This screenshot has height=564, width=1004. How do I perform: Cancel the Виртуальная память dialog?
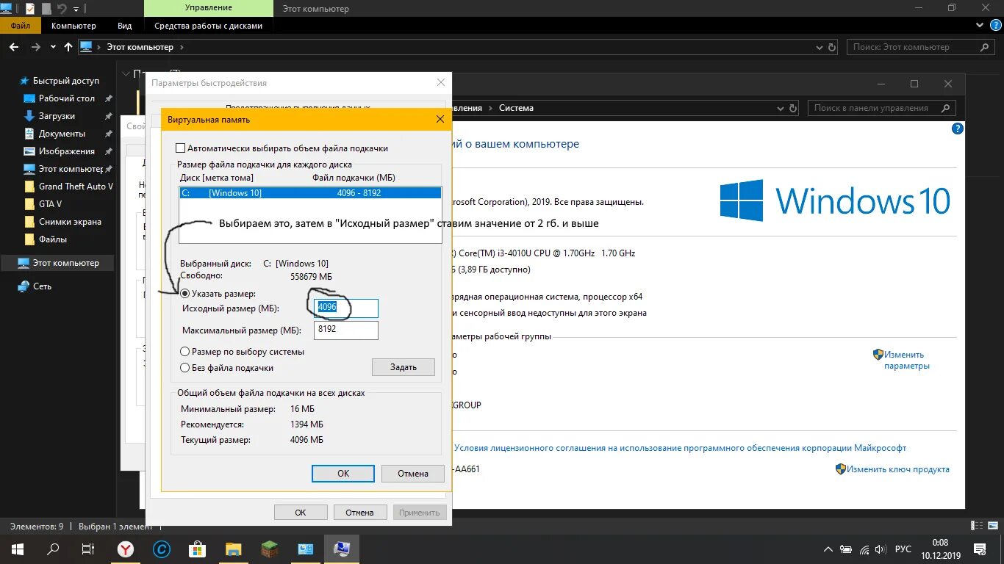pos(413,474)
